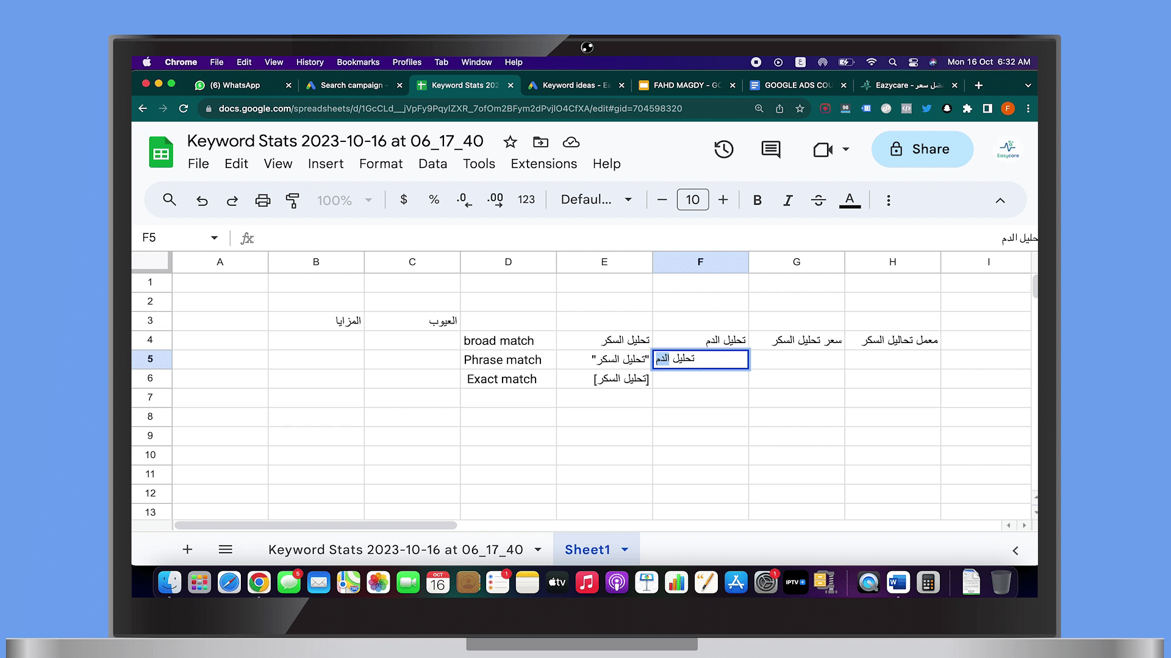
Task: Open Chrome extensions puzzle icon
Action: pyautogui.click(x=967, y=108)
